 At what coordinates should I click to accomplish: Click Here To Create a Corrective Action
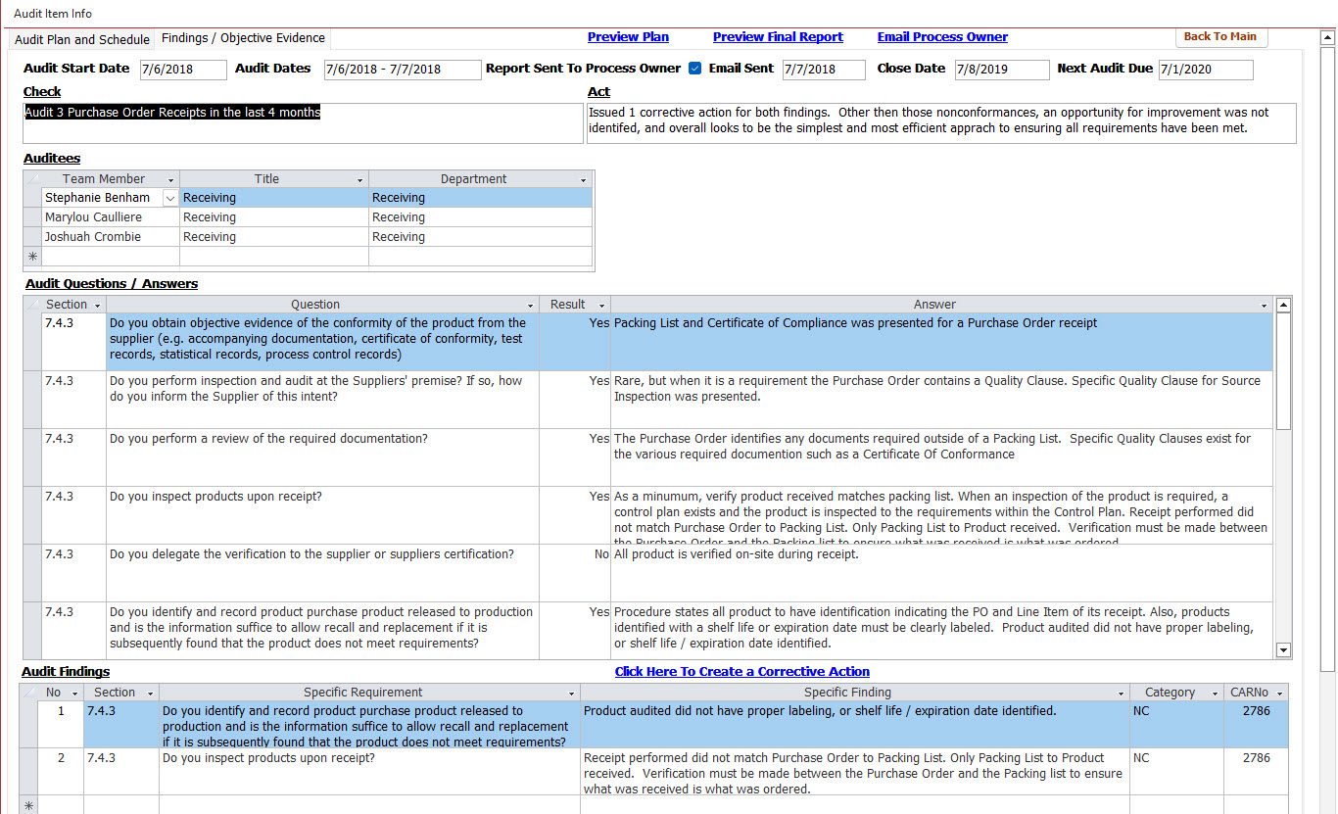(741, 672)
